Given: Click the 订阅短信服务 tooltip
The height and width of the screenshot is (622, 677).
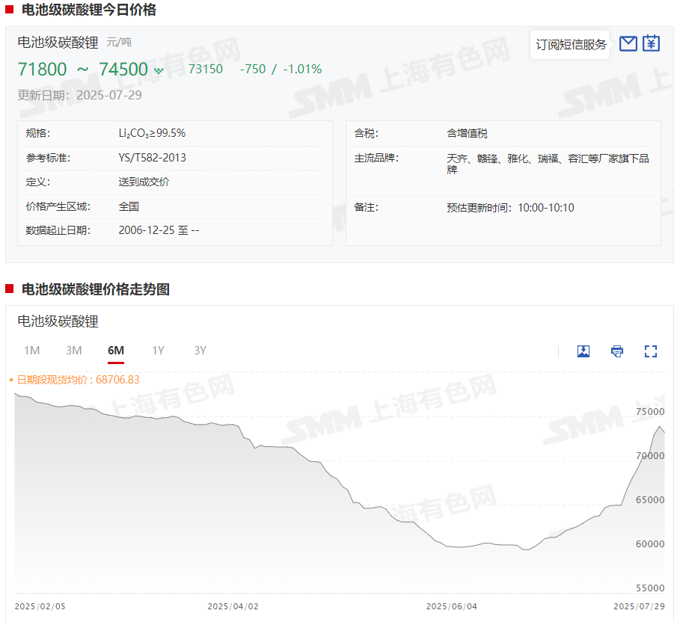Looking at the screenshot, I should pyautogui.click(x=571, y=44).
